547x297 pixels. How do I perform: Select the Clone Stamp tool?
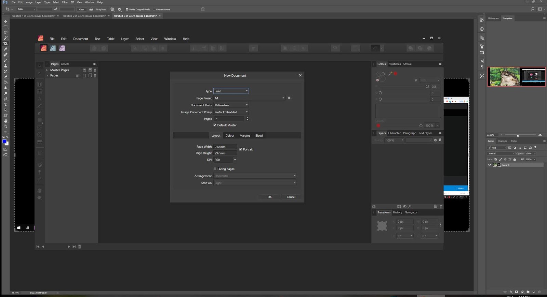pyautogui.click(x=5, y=66)
